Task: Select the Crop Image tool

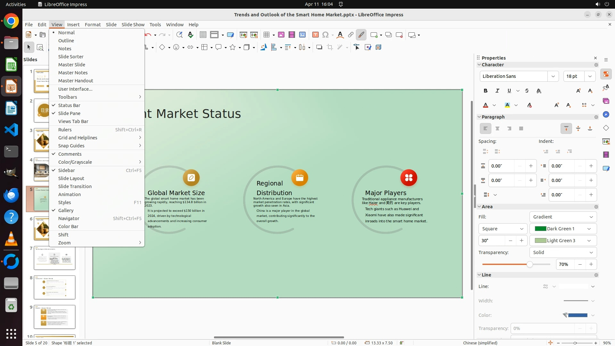Action: click(x=330, y=47)
